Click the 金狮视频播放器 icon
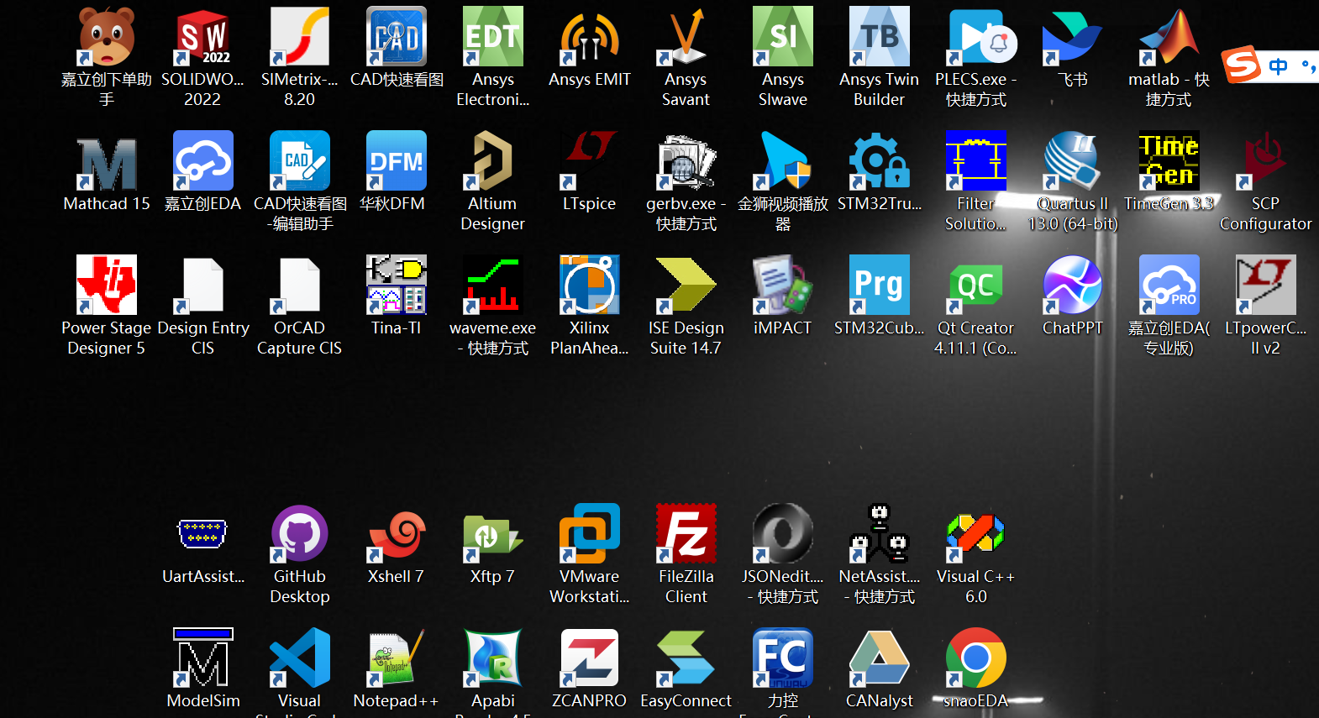Screen dimensions: 1319x718 [x=782, y=161]
